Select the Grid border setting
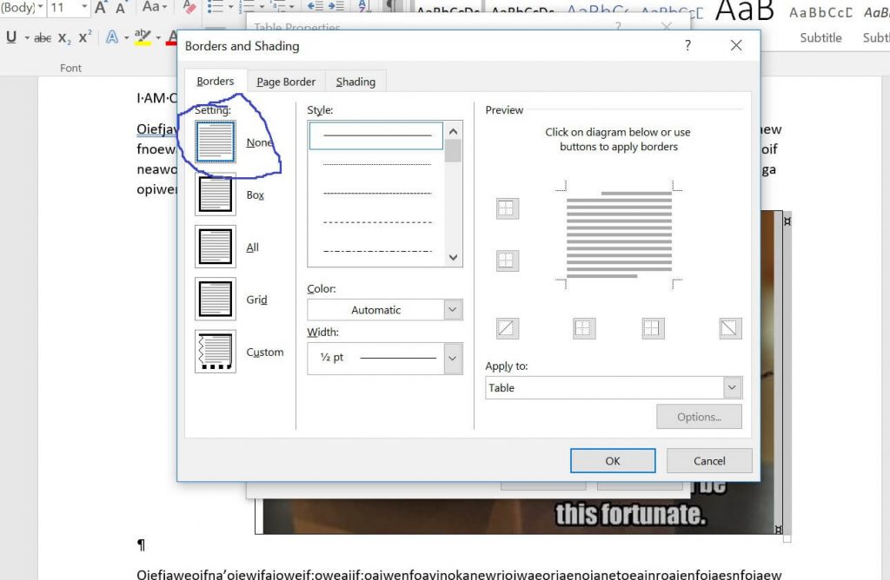This screenshot has width=890, height=580. pos(216,300)
